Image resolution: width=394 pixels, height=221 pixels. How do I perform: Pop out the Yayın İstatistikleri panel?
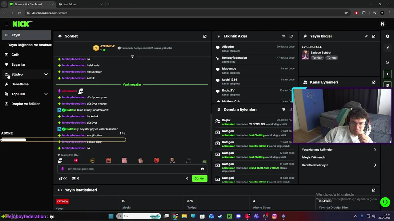(374, 190)
